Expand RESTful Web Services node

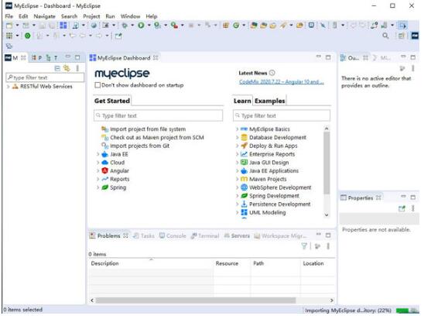(x=9, y=86)
